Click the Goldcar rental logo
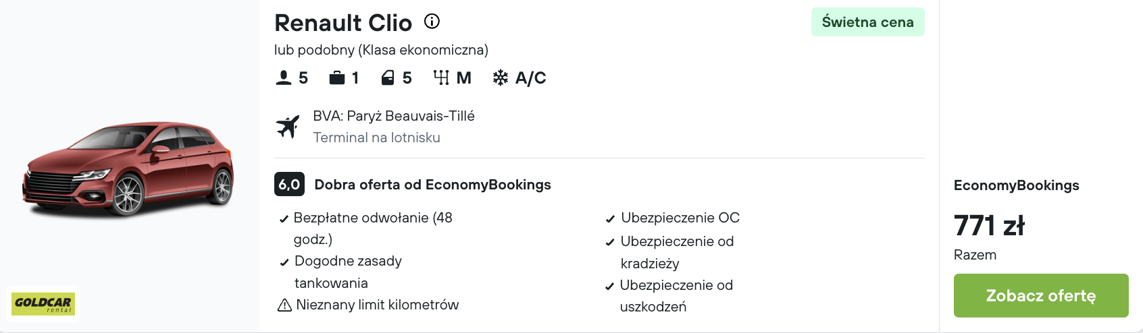The height and width of the screenshot is (333, 1143). coord(43,304)
